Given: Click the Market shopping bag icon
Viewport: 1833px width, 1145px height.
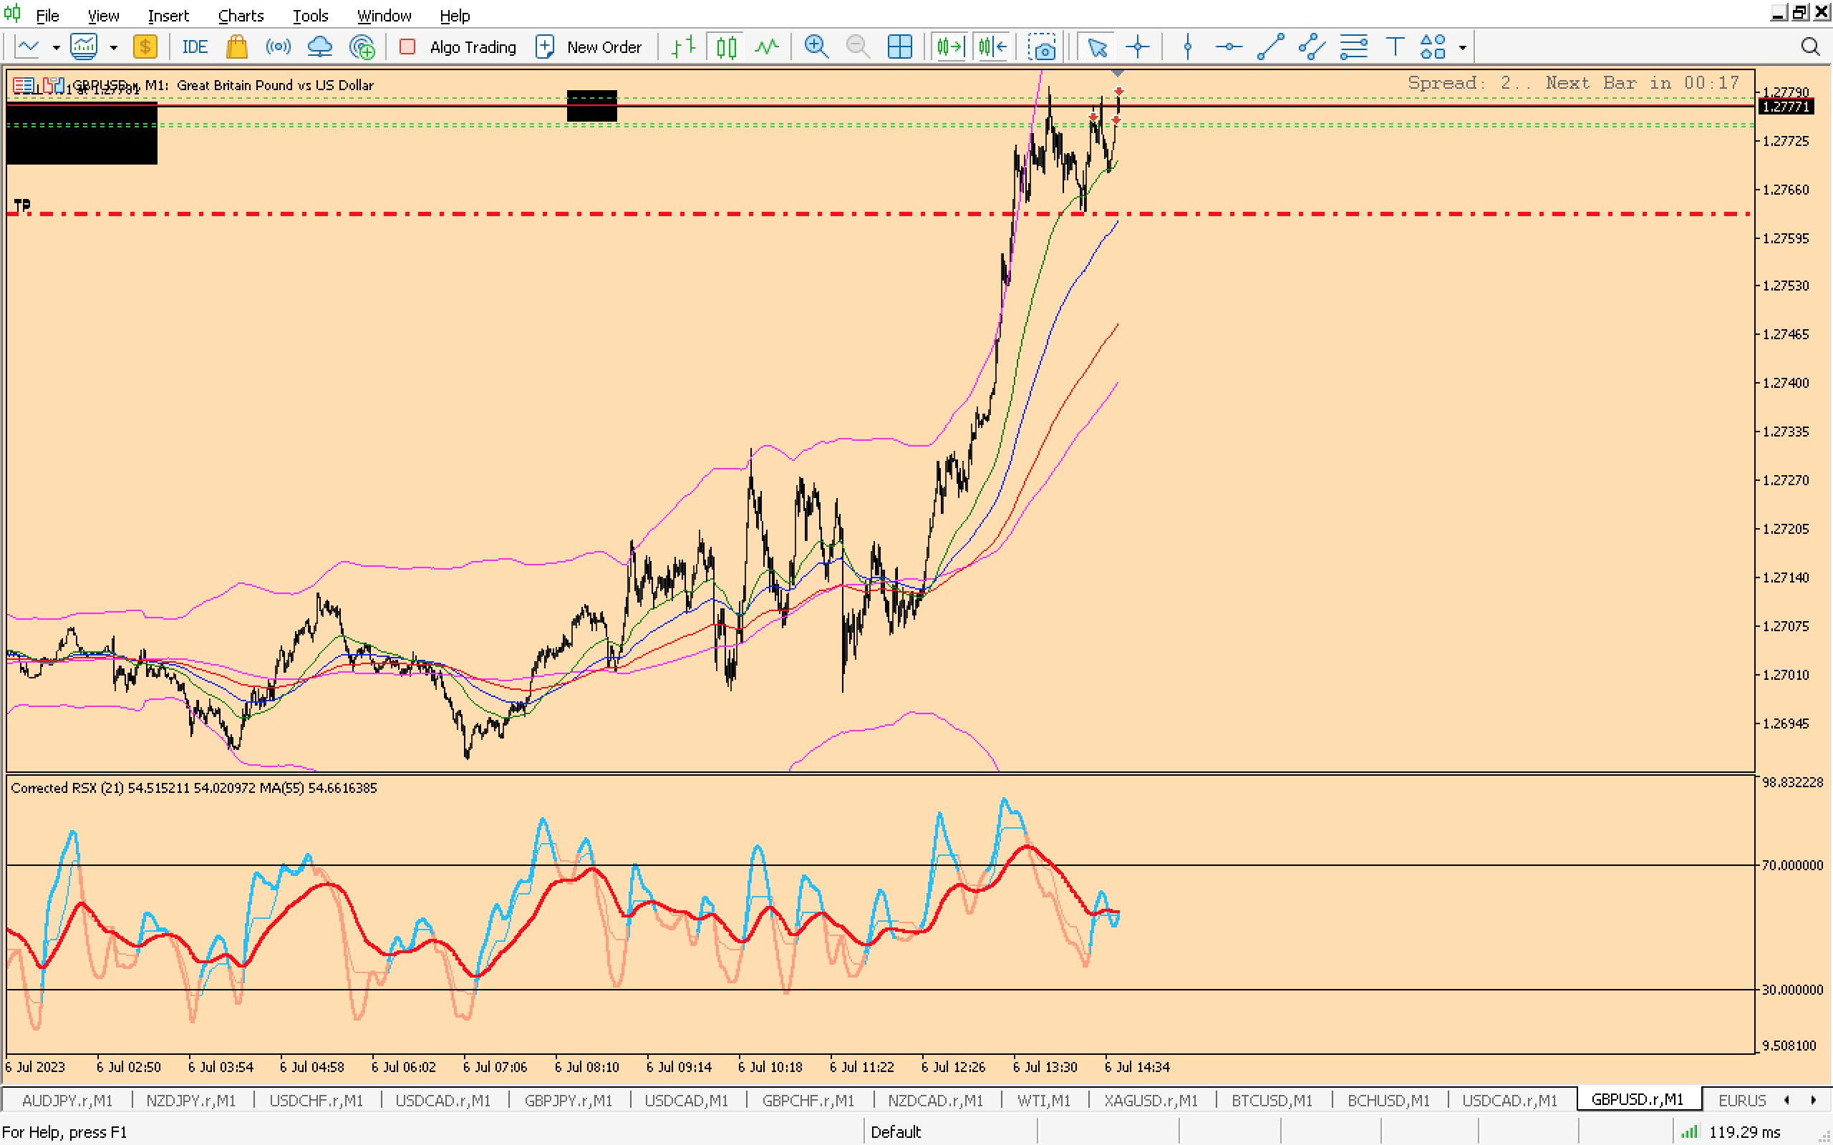Looking at the screenshot, I should tap(237, 47).
